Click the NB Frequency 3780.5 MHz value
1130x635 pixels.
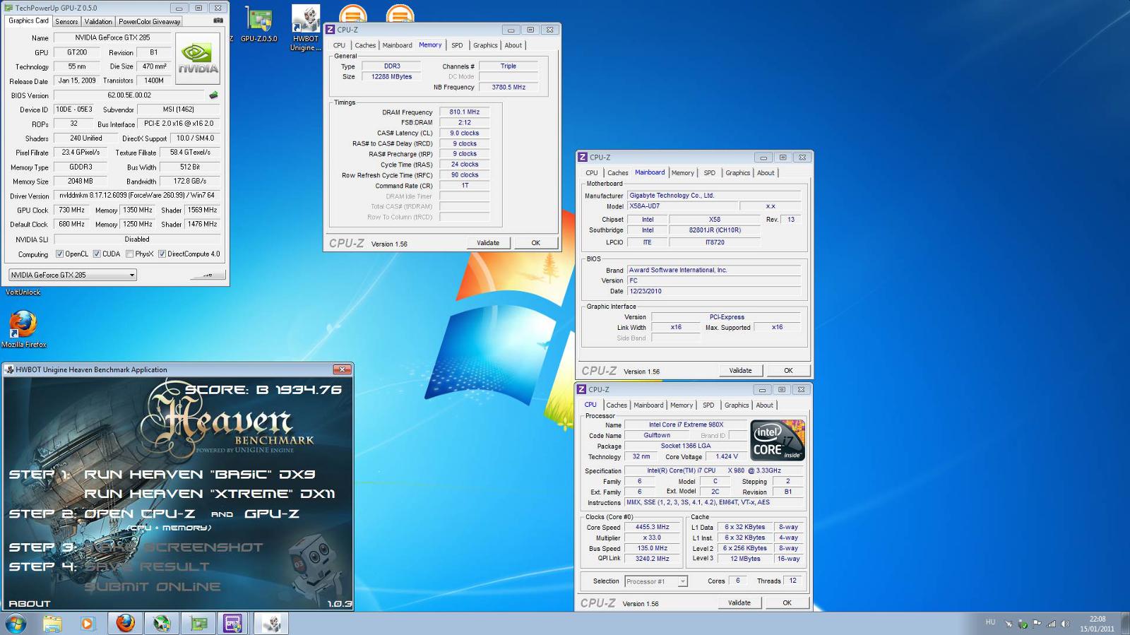(509, 88)
